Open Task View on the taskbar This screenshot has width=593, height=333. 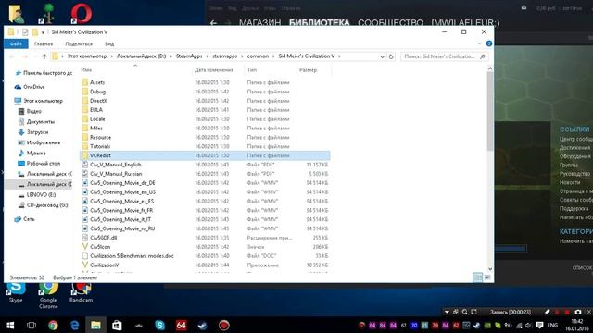[32, 325]
